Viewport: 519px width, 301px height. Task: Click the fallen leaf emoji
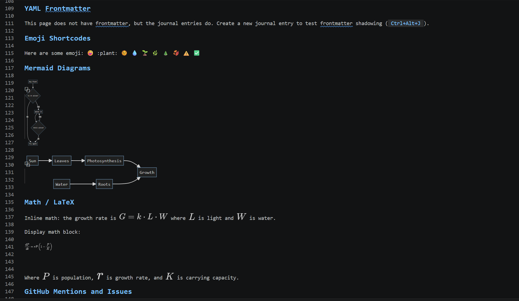pos(176,53)
